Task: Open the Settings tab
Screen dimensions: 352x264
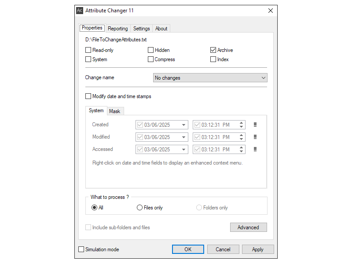Action: (142, 29)
